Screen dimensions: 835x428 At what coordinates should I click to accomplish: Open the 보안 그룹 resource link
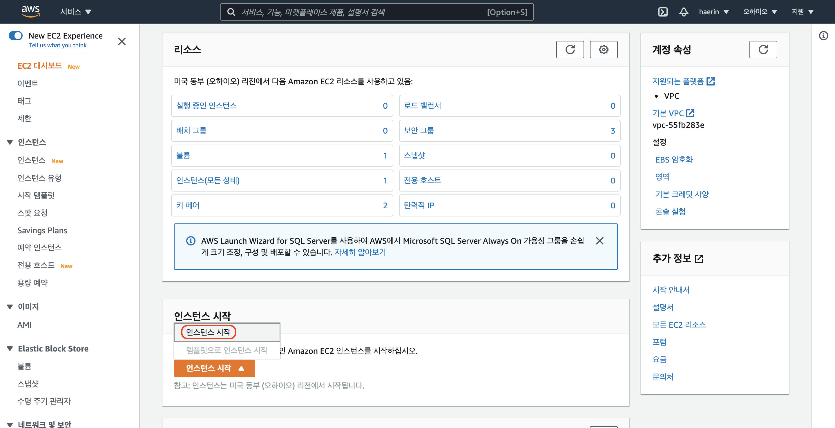[419, 130]
